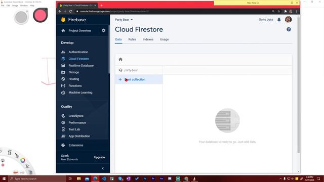Select the Party Bear Chrome tab
The height and width of the screenshot is (182, 324).
tap(77, 6)
